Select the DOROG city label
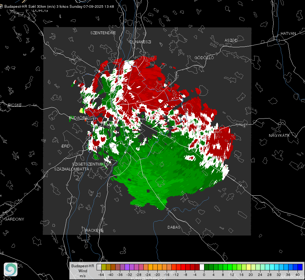 [41, 11]
